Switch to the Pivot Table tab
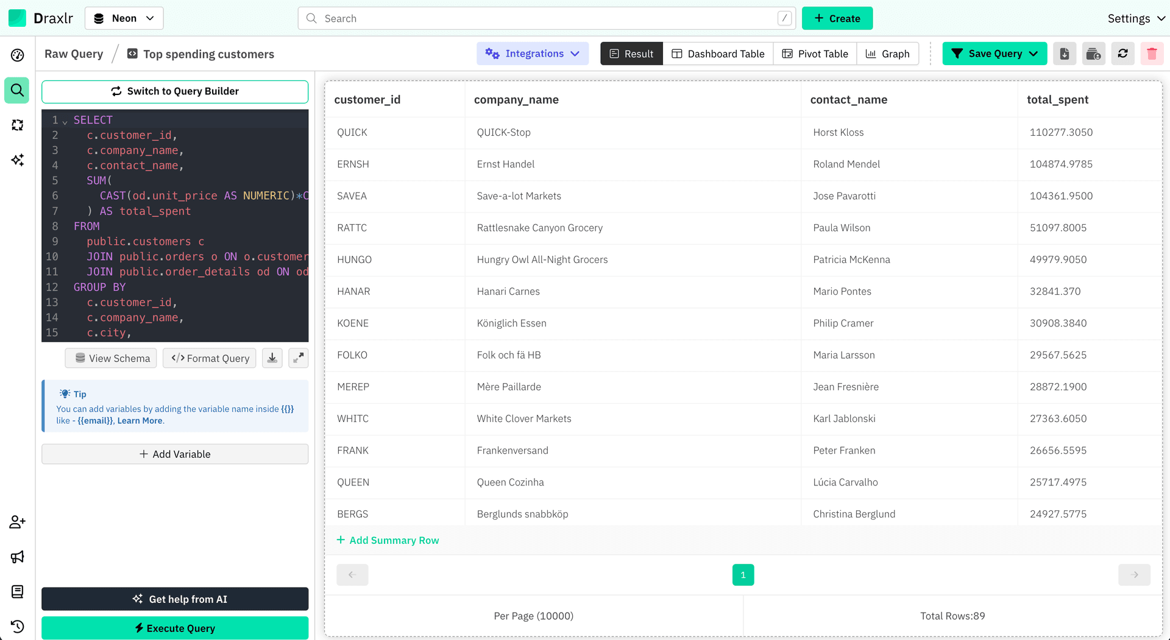 pyautogui.click(x=815, y=54)
